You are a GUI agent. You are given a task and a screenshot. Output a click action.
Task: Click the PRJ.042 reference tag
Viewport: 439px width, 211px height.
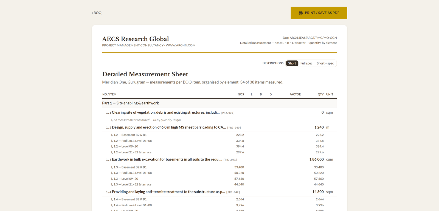click(233, 192)
